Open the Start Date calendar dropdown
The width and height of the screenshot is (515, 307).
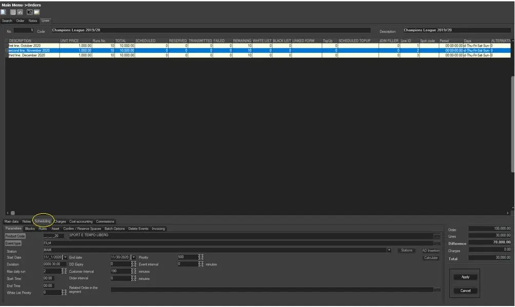[65, 257]
